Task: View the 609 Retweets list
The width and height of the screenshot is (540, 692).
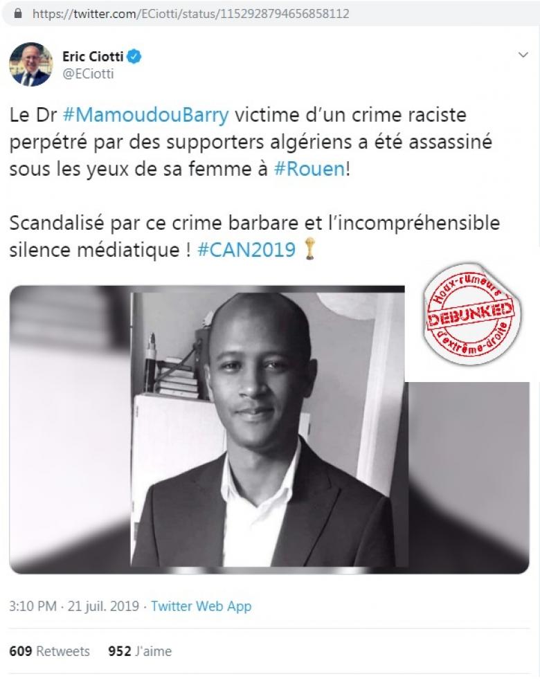Action: 49,651
